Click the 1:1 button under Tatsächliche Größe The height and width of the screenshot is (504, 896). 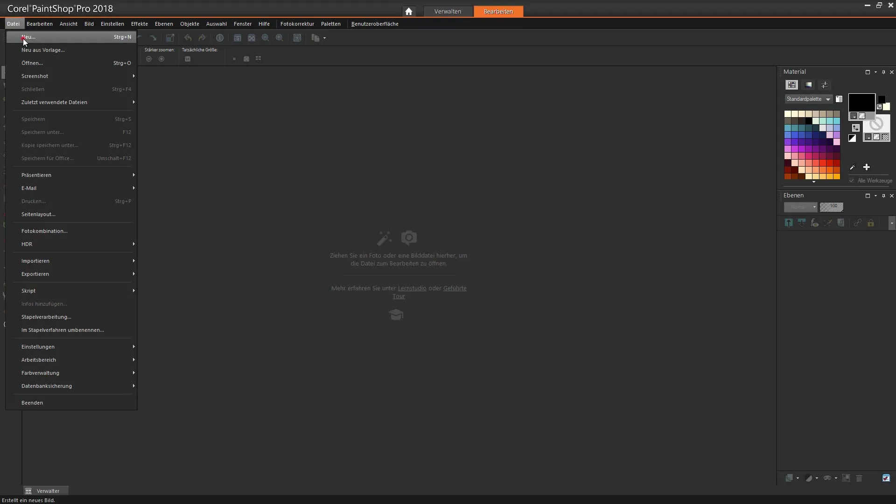pos(188,59)
